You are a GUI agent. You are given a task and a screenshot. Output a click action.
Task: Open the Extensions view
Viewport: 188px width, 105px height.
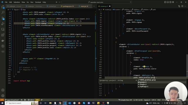[3, 35]
